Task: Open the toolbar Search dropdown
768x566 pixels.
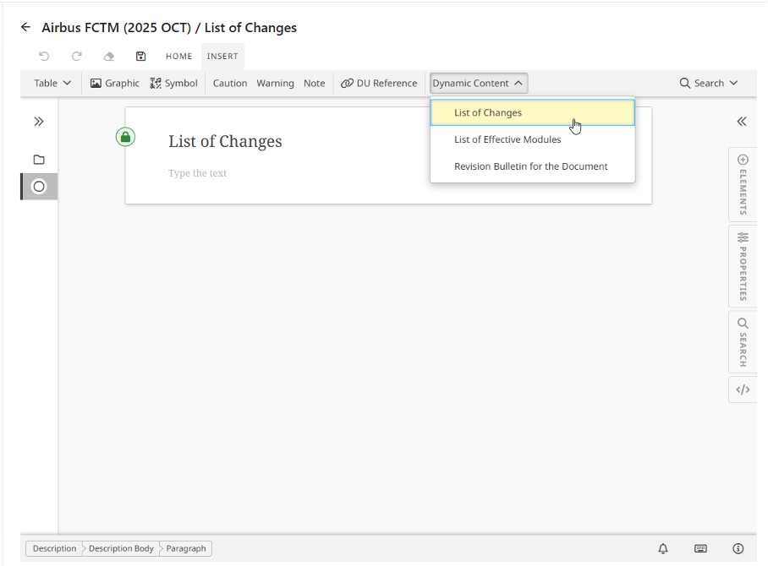Action: tap(708, 83)
